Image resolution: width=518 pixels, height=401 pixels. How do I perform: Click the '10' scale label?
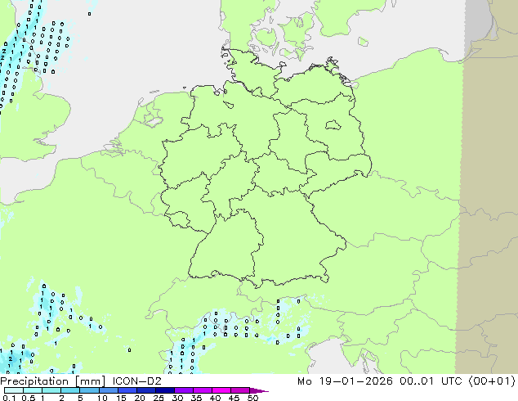click(102, 398)
